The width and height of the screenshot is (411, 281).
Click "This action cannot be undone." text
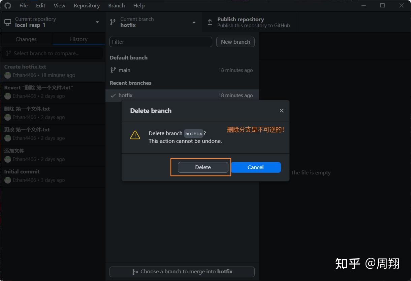coord(185,141)
